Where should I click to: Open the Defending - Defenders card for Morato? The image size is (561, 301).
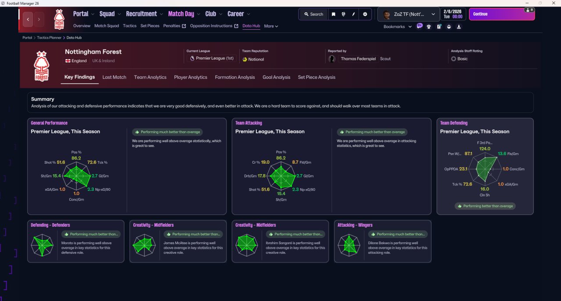pos(76,241)
